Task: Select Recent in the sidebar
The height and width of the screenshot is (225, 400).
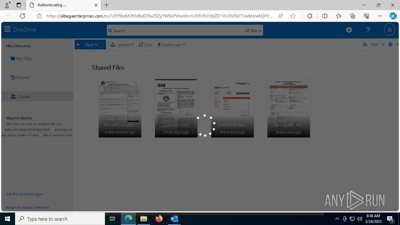Action: (x=20, y=77)
